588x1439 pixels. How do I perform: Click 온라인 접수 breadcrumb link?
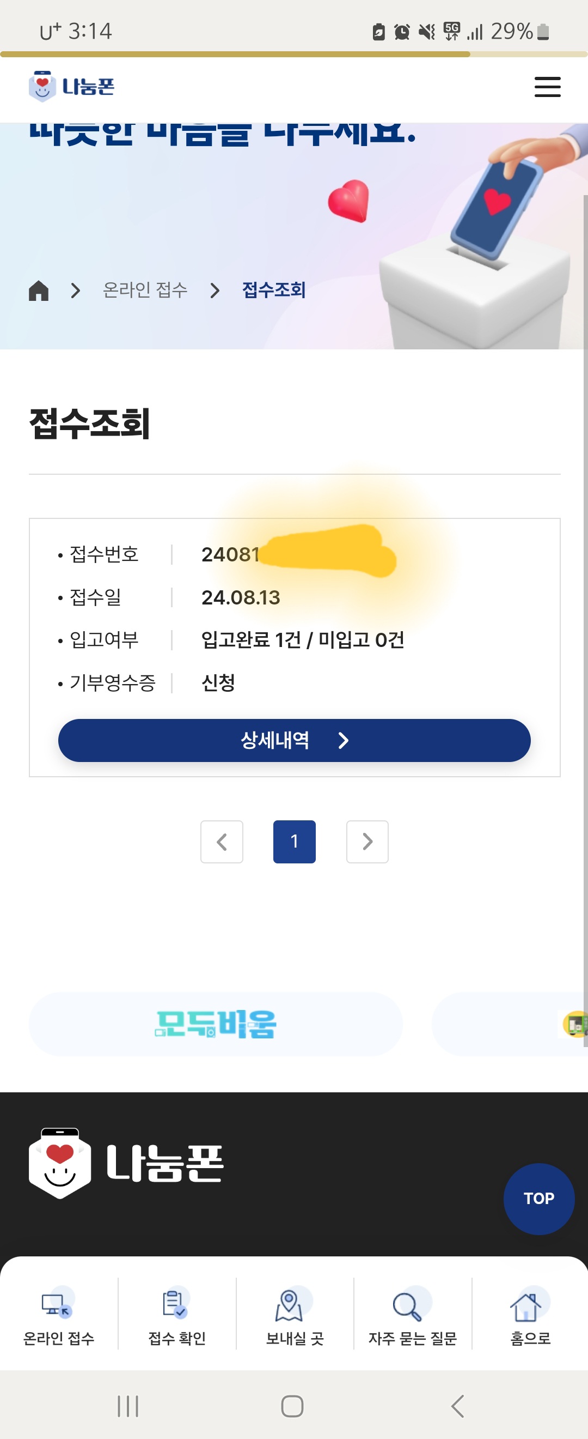point(145,290)
